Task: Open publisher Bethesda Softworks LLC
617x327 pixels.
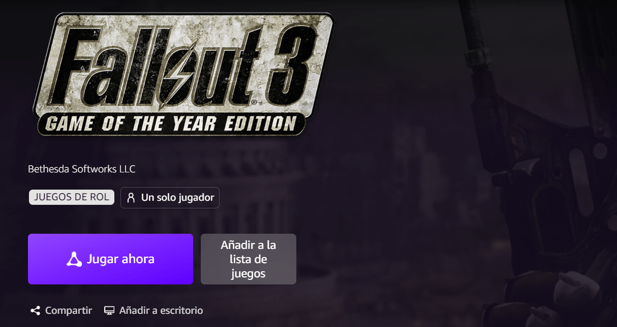Action: 82,169
